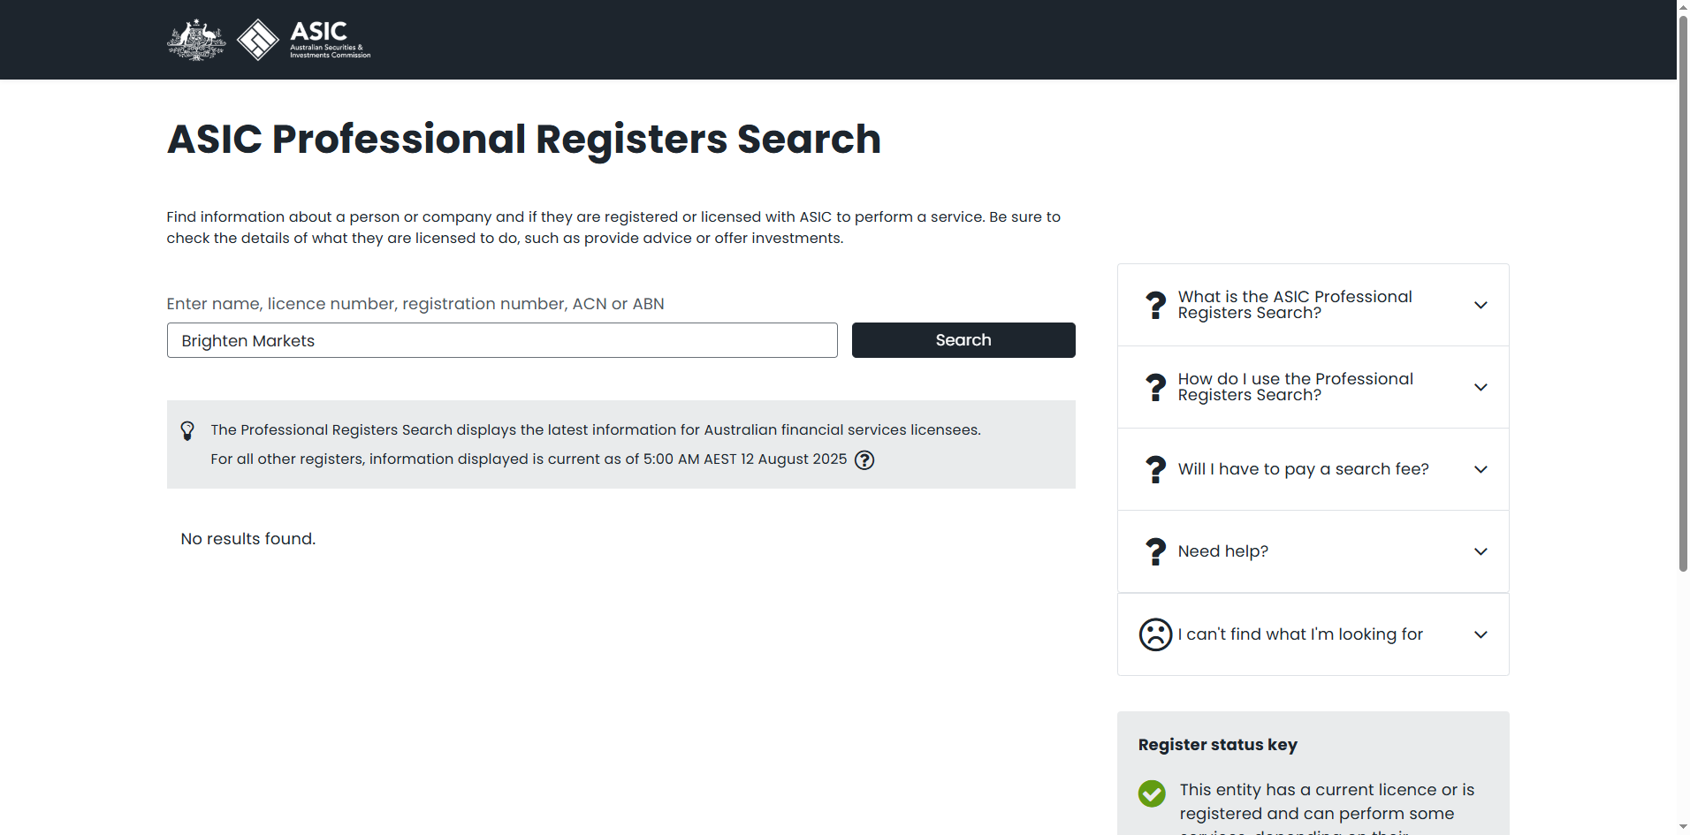1690x835 pixels.
Task: Click the page vertical scrollbar thumb
Action: (1683, 292)
